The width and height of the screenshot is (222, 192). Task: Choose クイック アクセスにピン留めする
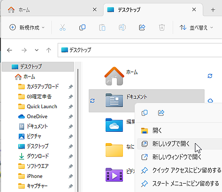tap(180, 170)
